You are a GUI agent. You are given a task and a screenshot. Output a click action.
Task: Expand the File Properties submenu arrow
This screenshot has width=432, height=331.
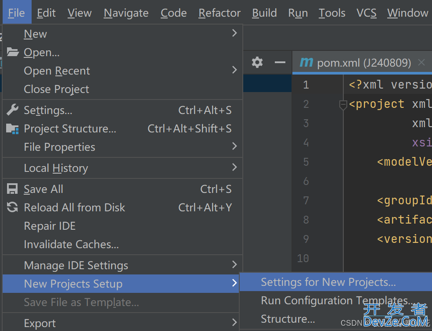point(234,146)
